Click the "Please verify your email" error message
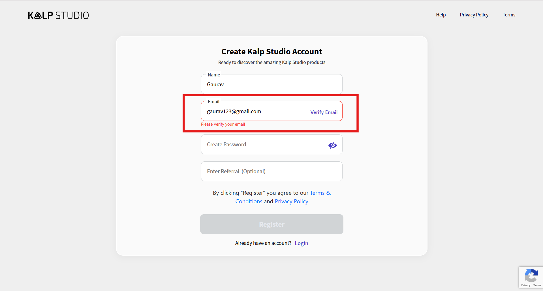Viewport: 543px width, 291px height. tap(223, 124)
